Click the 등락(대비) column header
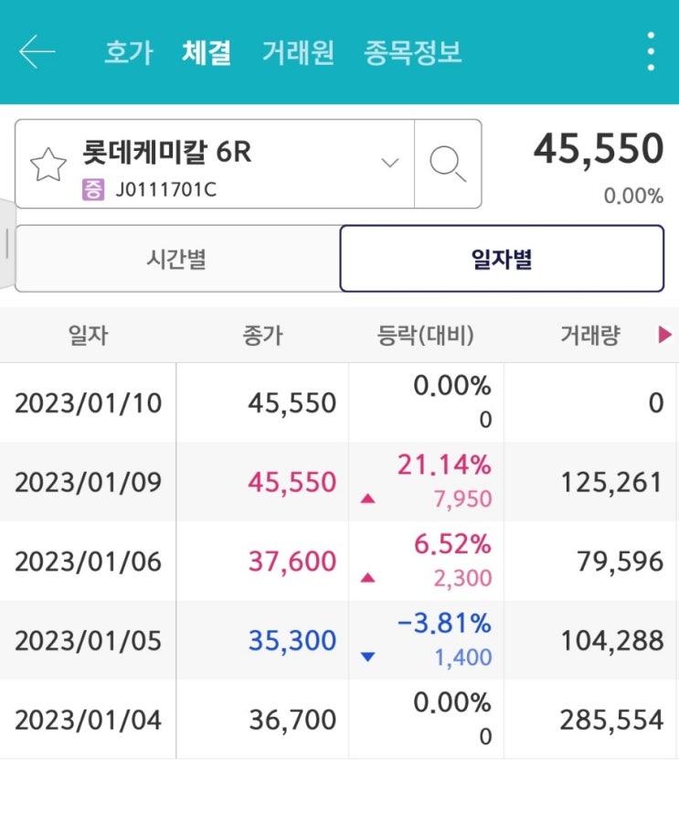The image size is (679, 825). (425, 336)
